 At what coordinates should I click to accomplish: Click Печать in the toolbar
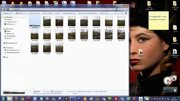(58, 13)
